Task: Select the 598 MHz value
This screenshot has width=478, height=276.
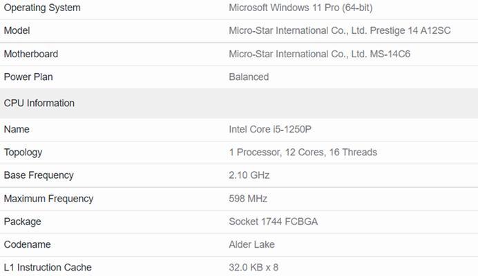Action: tap(248, 199)
